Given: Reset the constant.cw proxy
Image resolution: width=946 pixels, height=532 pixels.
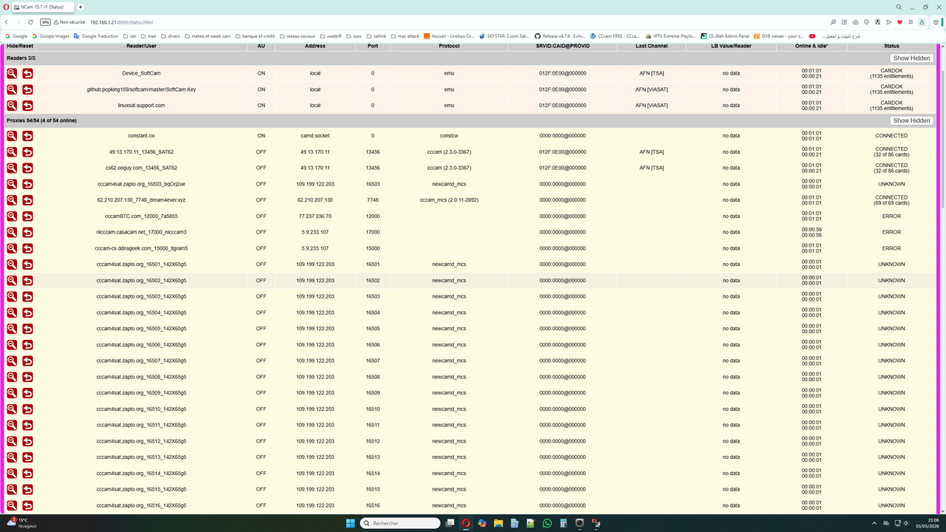Looking at the screenshot, I should click(27, 136).
